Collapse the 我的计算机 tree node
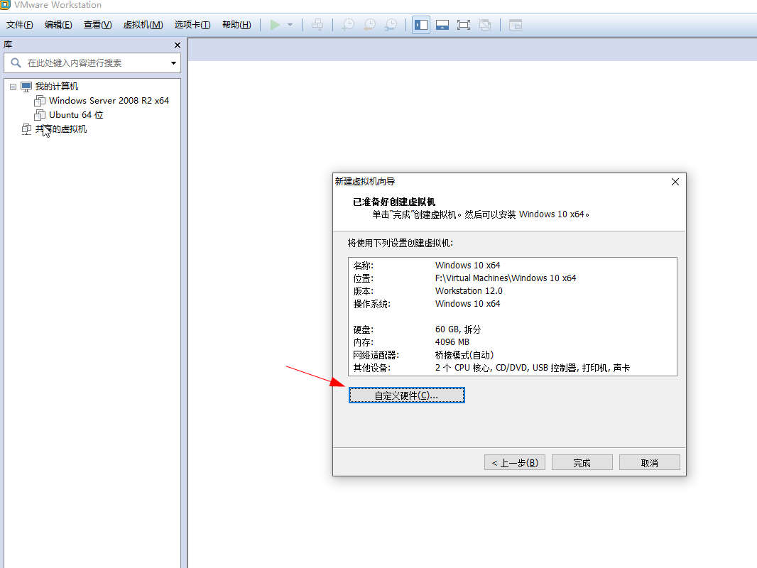757x568 pixels. pos(13,87)
